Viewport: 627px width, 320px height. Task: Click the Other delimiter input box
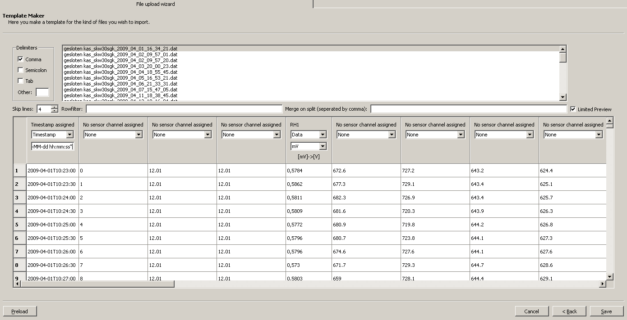click(x=42, y=92)
